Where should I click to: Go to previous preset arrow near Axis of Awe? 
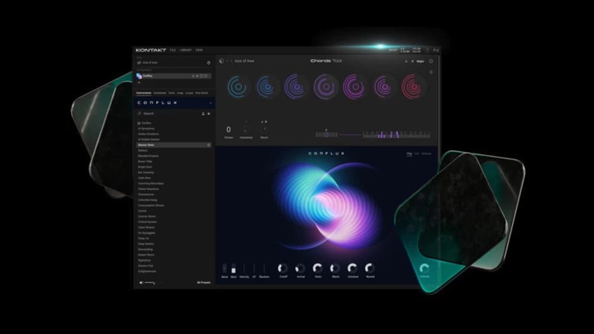pos(228,61)
